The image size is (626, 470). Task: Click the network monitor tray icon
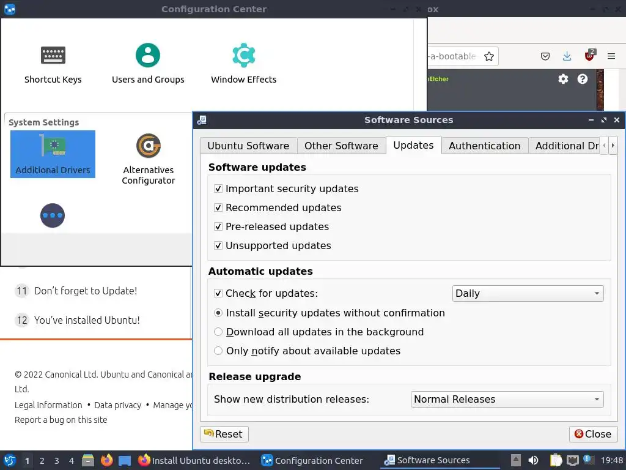pyautogui.click(x=572, y=460)
